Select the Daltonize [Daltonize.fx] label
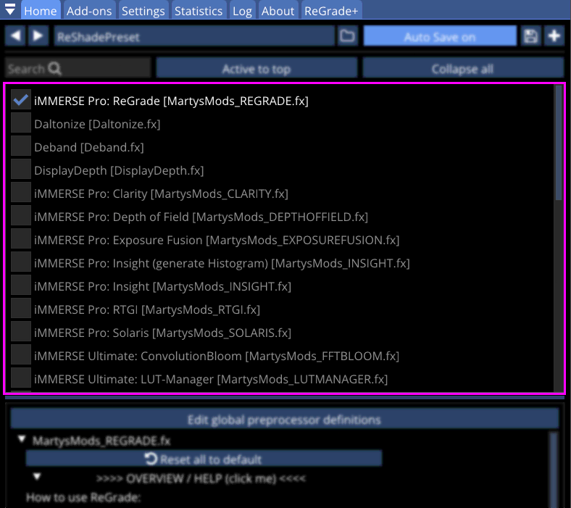Screen dimensions: 571x508 pyautogui.click(x=97, y=124)
